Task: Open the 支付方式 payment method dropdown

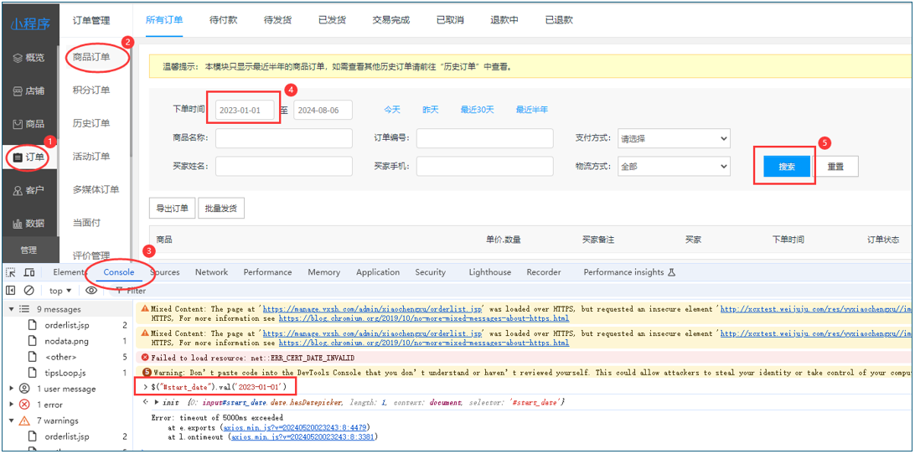Action: [x=674, y=139]
